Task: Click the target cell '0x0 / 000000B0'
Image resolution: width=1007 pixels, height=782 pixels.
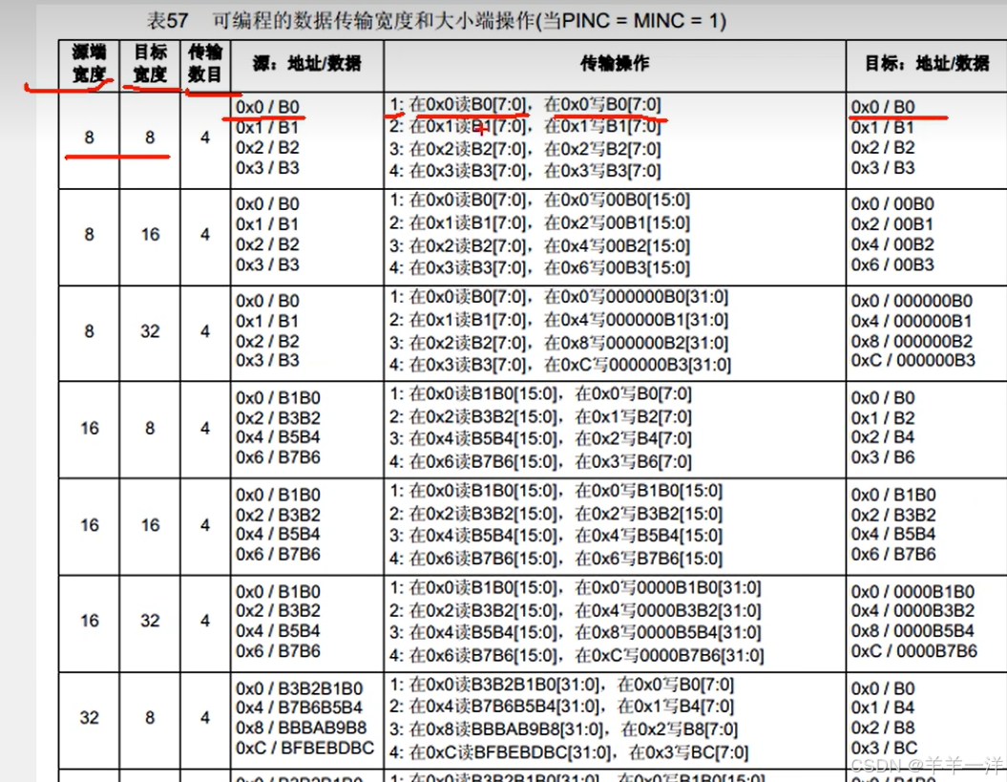Action: coord(912,301)
